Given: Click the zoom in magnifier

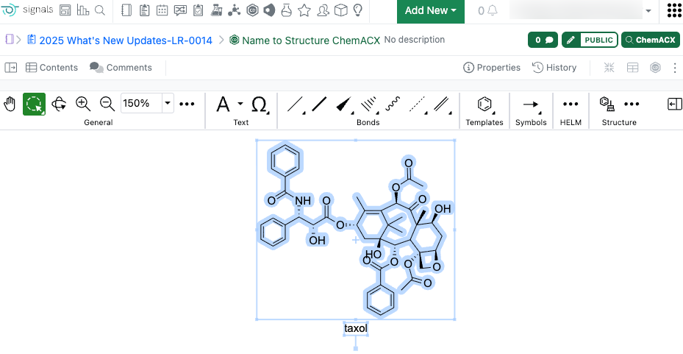Looking at the screenshot, I should tap(83, 104).
